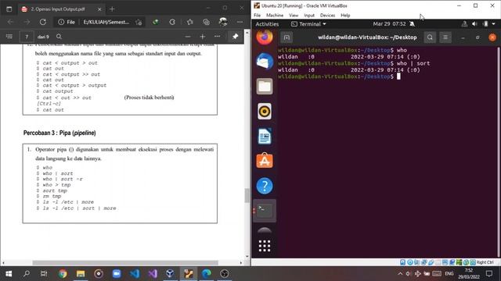Viewport: 501px width, 281px height.
Task: Open Visual Studio Code taskbar icon
Action: point(135,274)
